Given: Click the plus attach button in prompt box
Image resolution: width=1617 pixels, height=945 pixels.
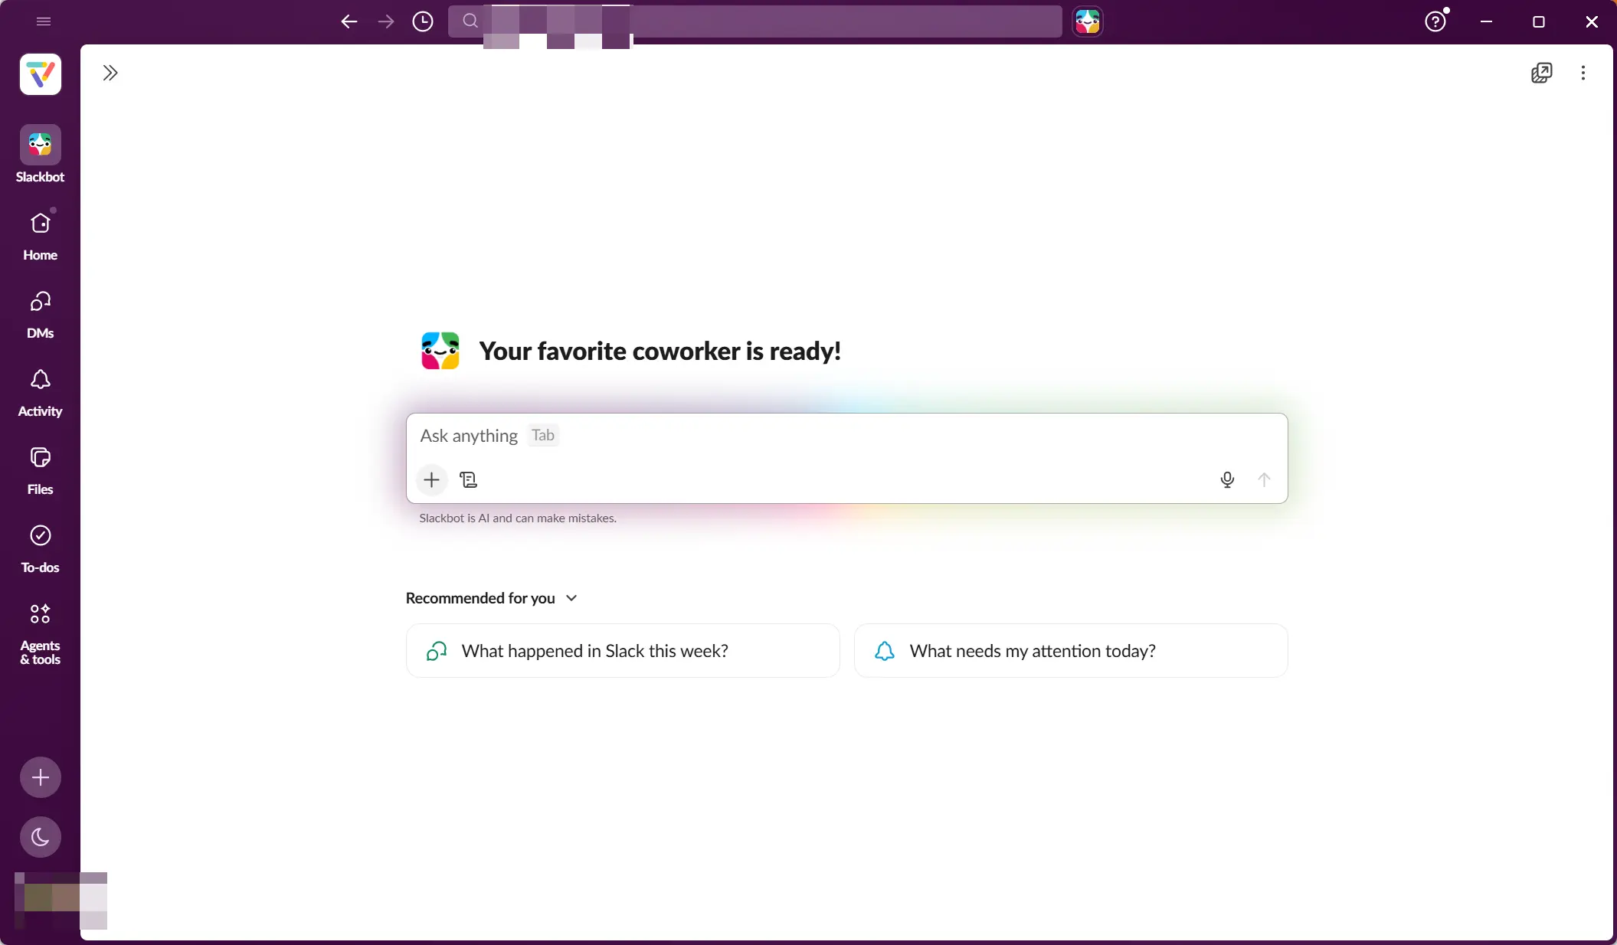Looking at the screenshot, I should (x=432, y=480).
